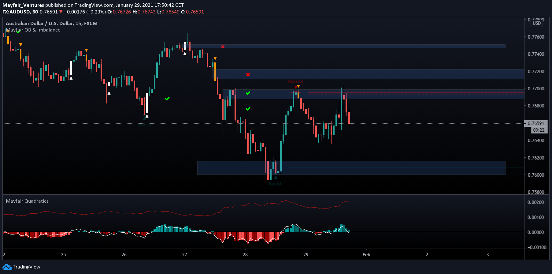Screen dimensions: 552x274
Task: Select the green checkmark beside the 0.76800 level
Action: pyautogui.click(x=248, y=109)
